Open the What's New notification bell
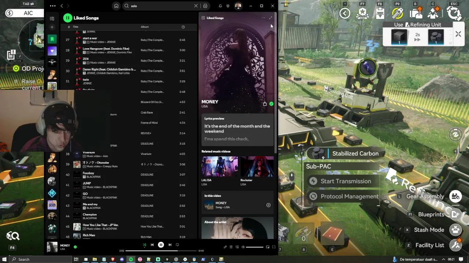The width and height of the screenshot is (469, 263). point(220,6)
